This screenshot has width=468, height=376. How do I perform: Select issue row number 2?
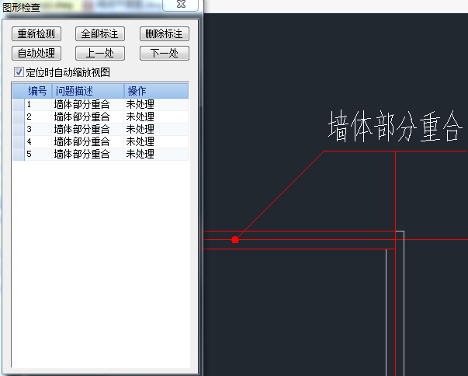101,117
